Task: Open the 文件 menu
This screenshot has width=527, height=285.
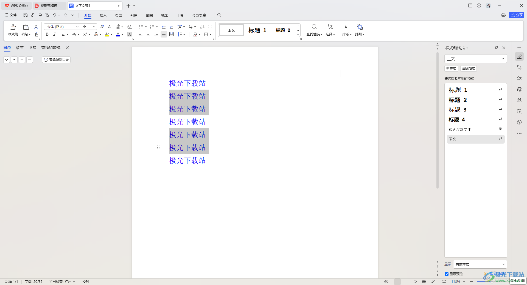Action: pos(11,15)
